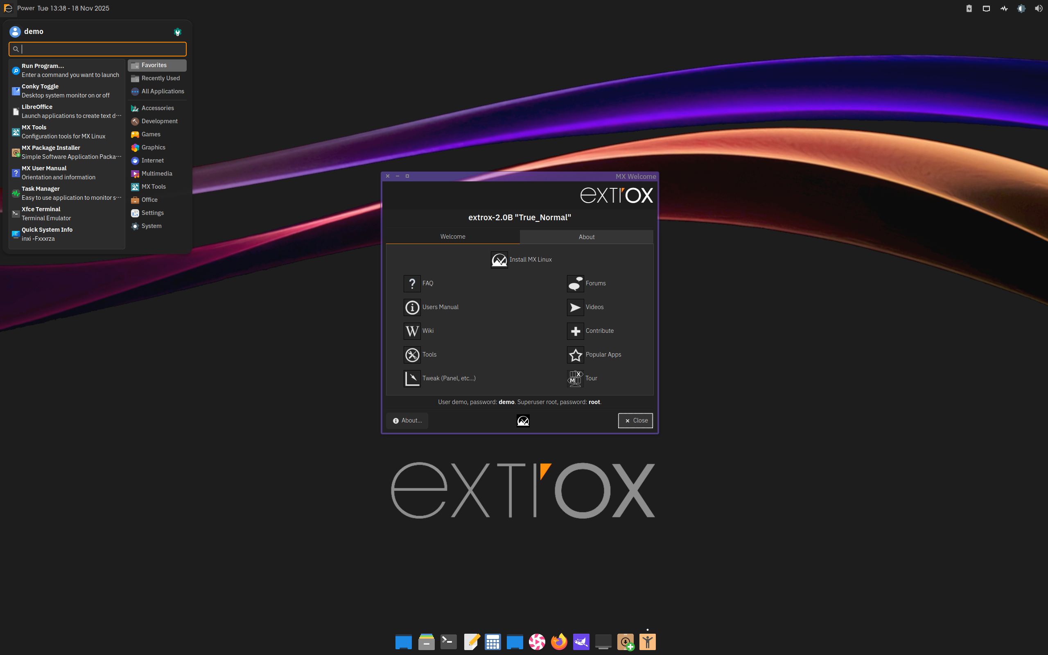
Task: Launch Task Manager from favorites
Action: tap(67, 193)
